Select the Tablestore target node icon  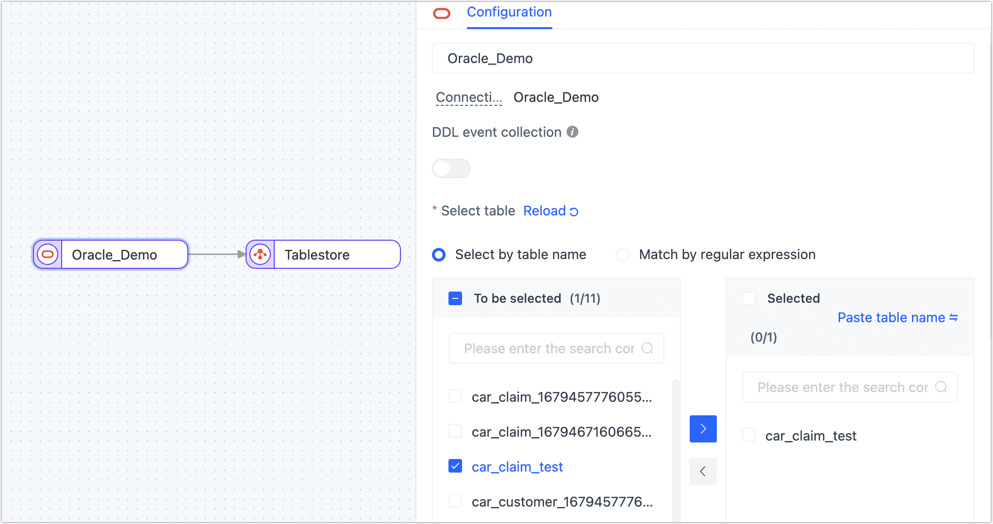click(x=260, y=254)
